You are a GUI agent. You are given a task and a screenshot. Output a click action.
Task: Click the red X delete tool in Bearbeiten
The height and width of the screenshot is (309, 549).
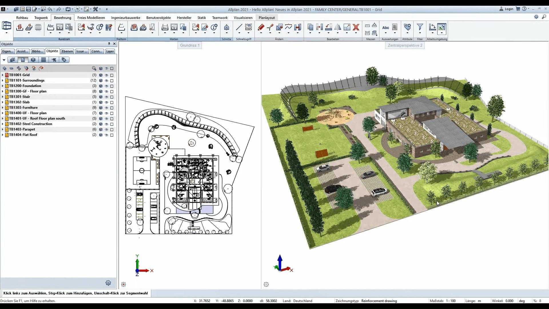[356, 27]
